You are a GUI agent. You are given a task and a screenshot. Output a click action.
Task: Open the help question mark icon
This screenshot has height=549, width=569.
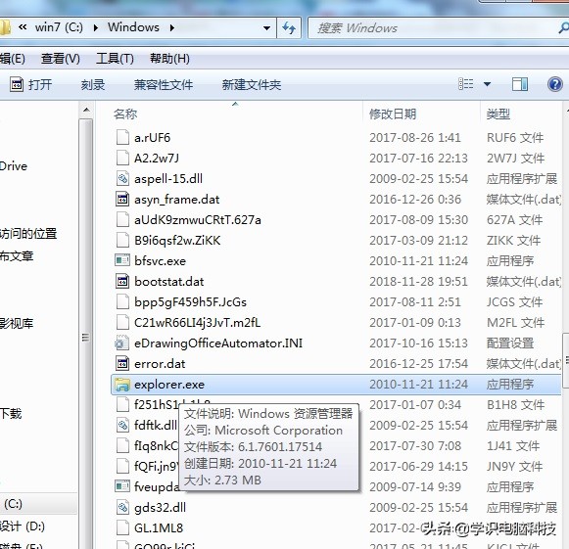click(x=555, y=84)
